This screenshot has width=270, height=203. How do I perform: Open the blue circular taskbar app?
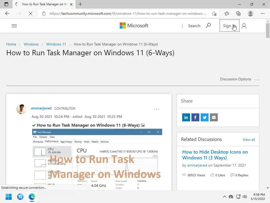(20, 197)
